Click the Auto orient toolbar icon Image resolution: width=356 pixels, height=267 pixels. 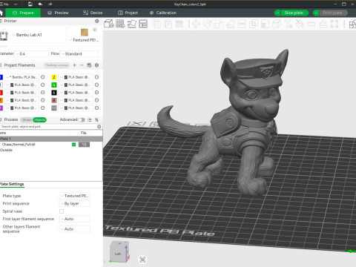(x=132, y=24)
